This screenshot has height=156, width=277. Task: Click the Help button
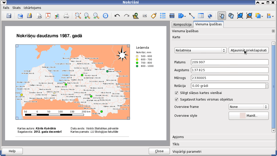coord(12,151)
